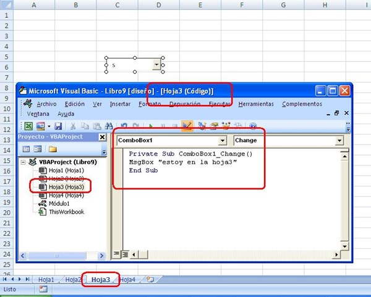The width and height of the screenshot is (371, 297).
Task: Open the Object Browser toolbar icon
Action: (226, 126)
